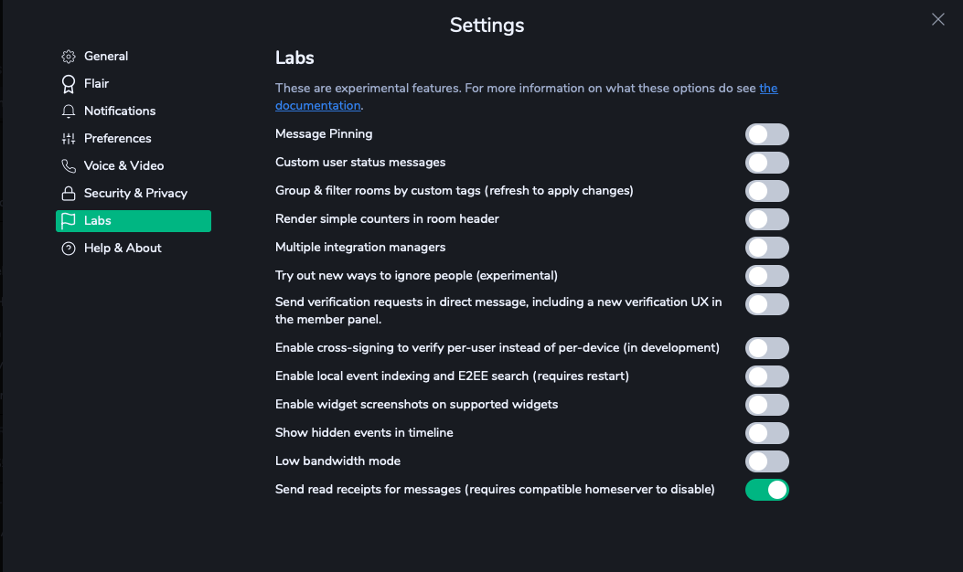Turn on Custom user status messages

766,164
